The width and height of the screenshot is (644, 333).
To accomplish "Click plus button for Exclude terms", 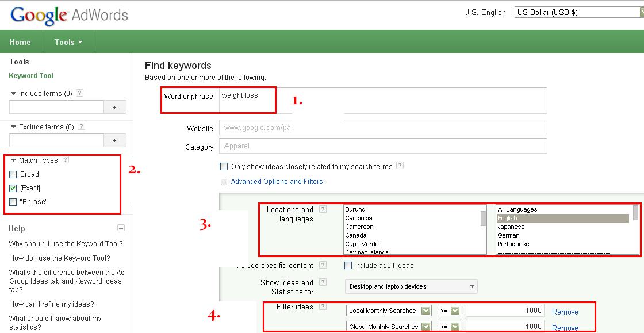I will click(x=115, y=140).
